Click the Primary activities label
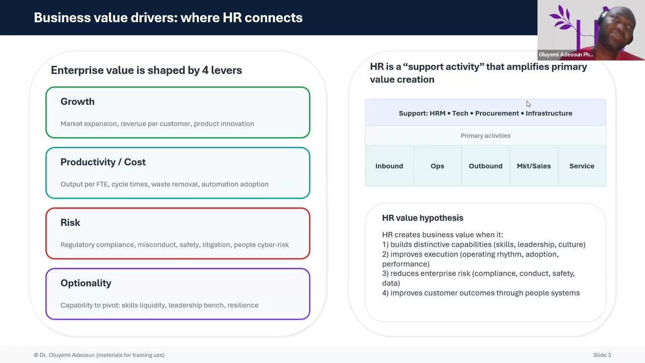Image resolution: width=645 pixels, height=363 pixels. (486, 136)
